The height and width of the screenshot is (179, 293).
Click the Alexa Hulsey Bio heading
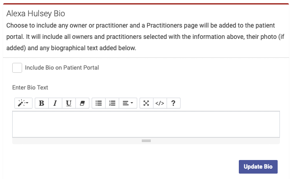(x=36, y=14)
